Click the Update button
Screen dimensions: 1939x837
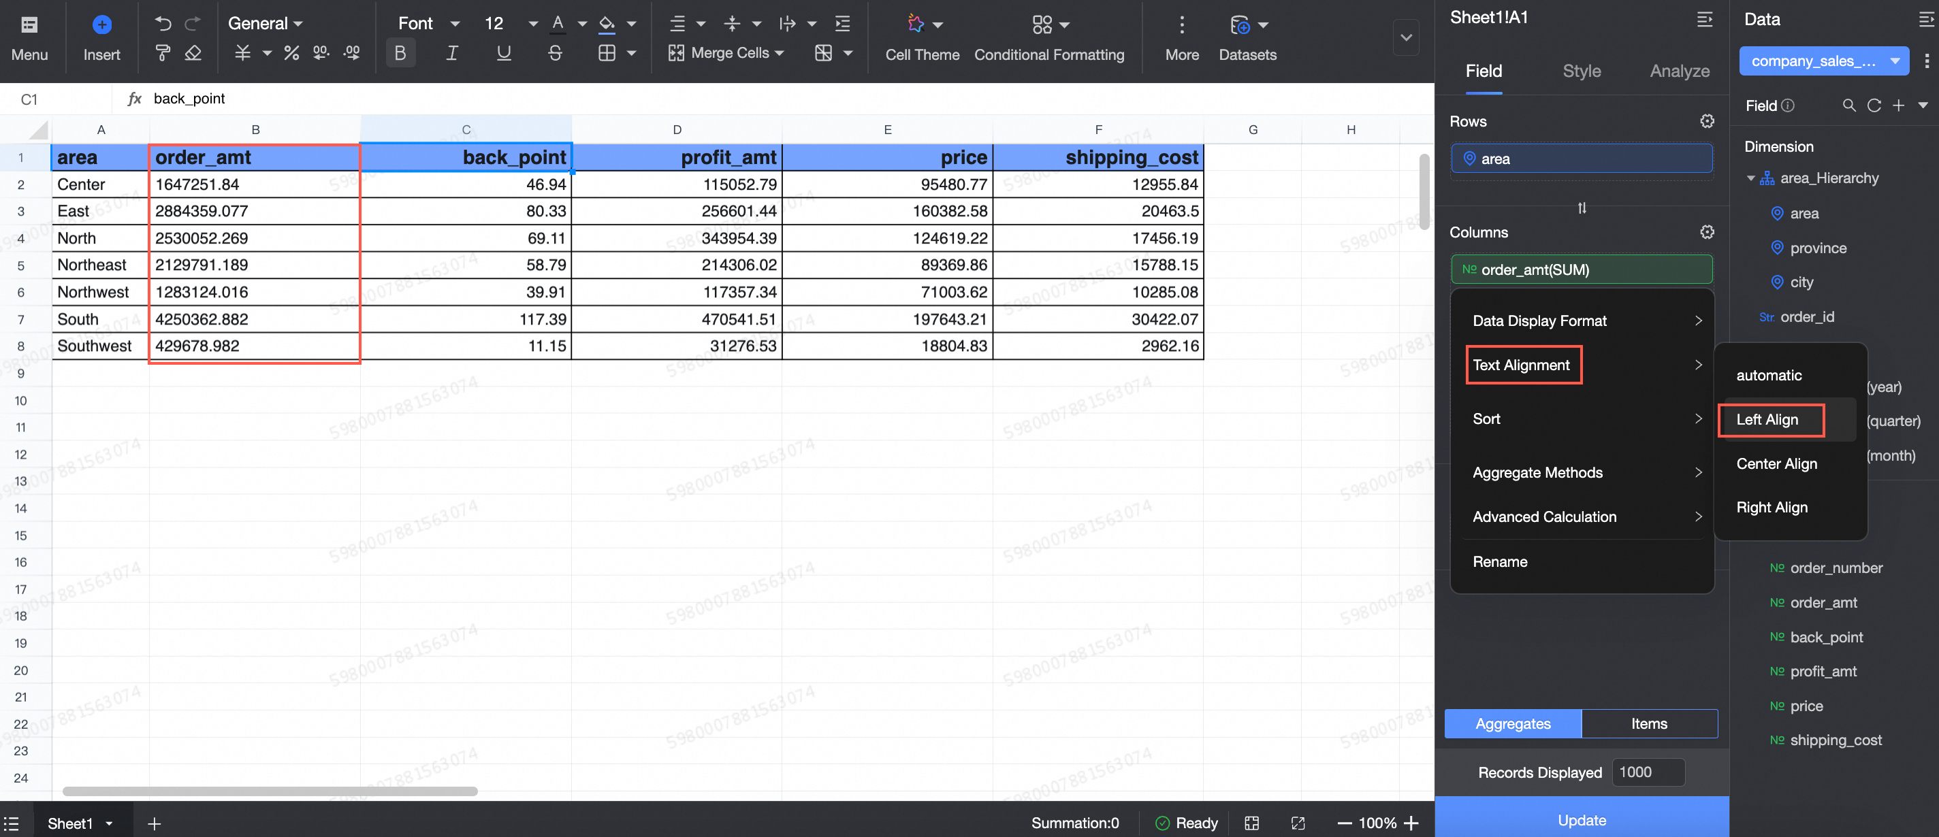pos(1582,820)
